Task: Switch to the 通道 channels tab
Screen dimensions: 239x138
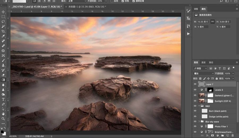Action: point(203,62)
